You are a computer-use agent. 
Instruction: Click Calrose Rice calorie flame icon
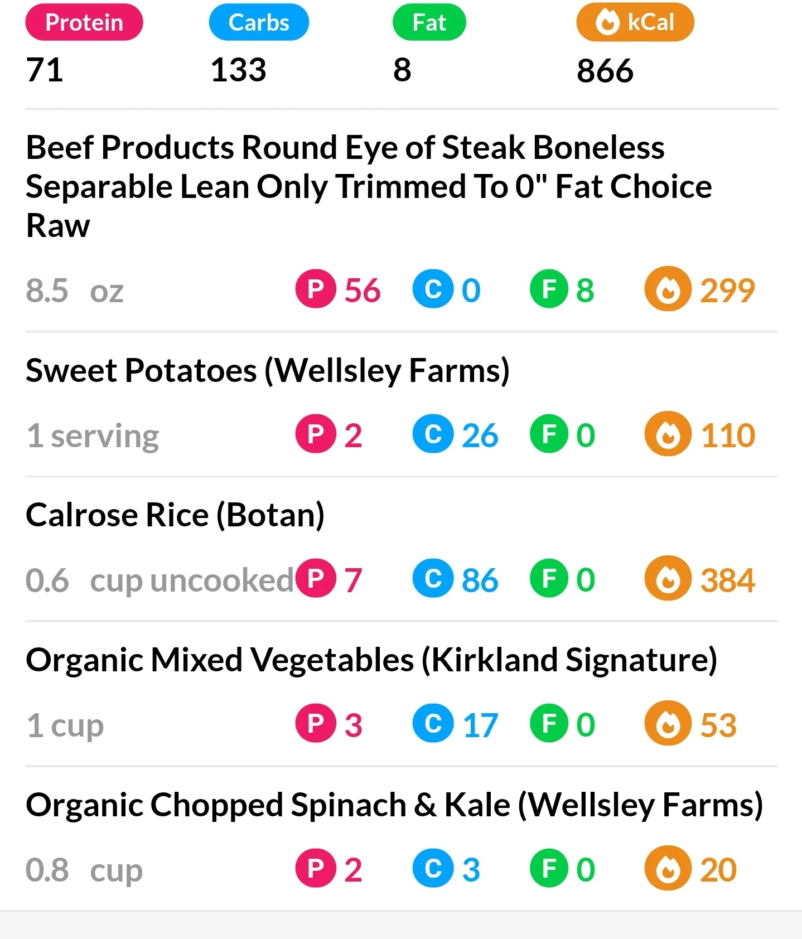pyautogui.click(x=668, y=578)
